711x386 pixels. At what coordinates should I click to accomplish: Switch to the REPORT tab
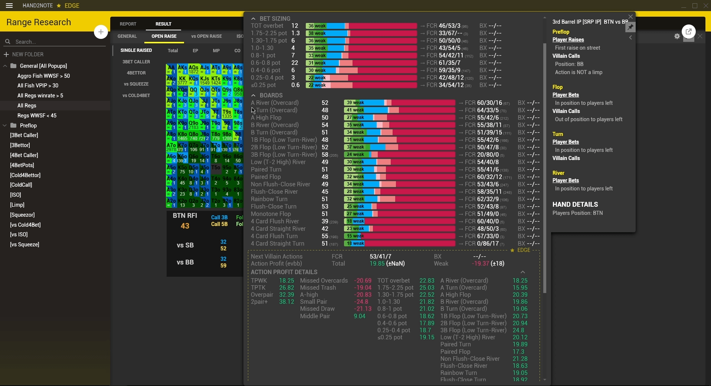(128, 24)
